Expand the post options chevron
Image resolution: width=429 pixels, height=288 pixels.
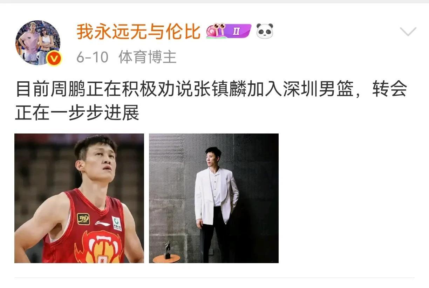click(408, 32)
